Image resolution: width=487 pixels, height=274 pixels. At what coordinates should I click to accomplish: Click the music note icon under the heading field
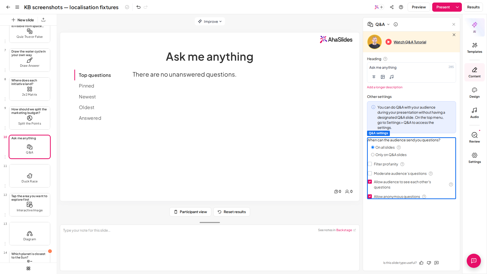392,77
